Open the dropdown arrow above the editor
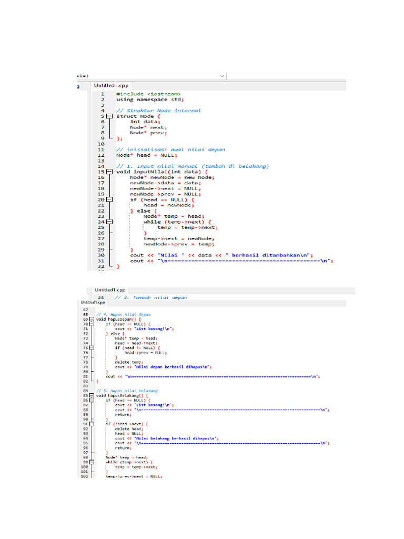 pos(222,75)
